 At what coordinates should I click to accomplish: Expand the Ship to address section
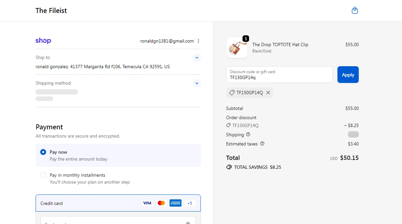[197, 58]
